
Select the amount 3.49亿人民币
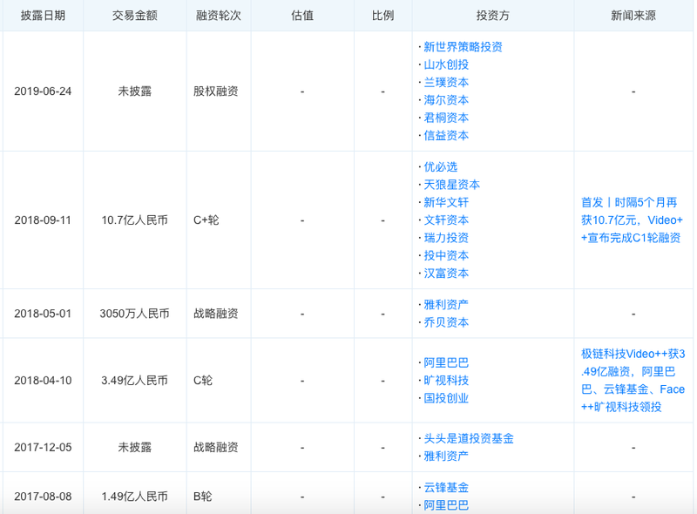coord(135,381)
